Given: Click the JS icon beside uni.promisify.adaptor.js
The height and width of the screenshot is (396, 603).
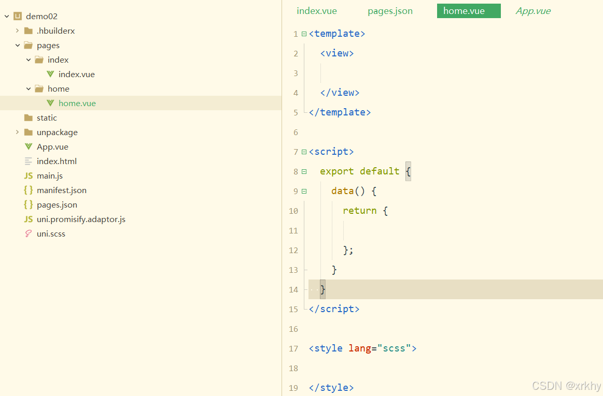Looking at the screenshot, I should (x=29, y=219).
